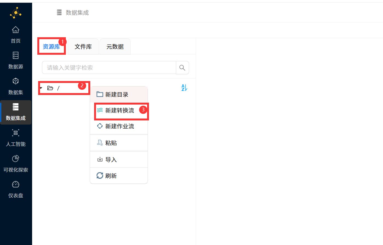Collapse the root folder tree arrow
Viewport: 383px width, 245px height.
tap(41, 88)
